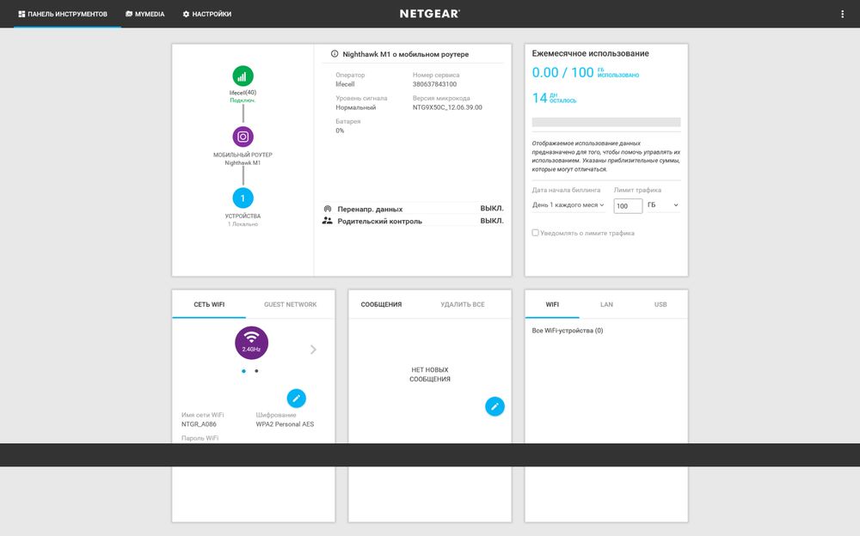The image size is (860, 536).
Task: Toggle Перенапр. данных ВЫКЛ. status
Action: click(492, 208)
